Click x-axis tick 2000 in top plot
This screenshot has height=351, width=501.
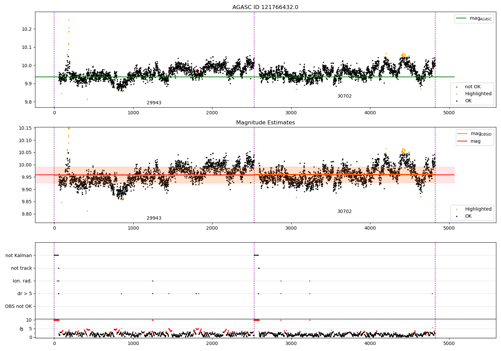(212, 113)
